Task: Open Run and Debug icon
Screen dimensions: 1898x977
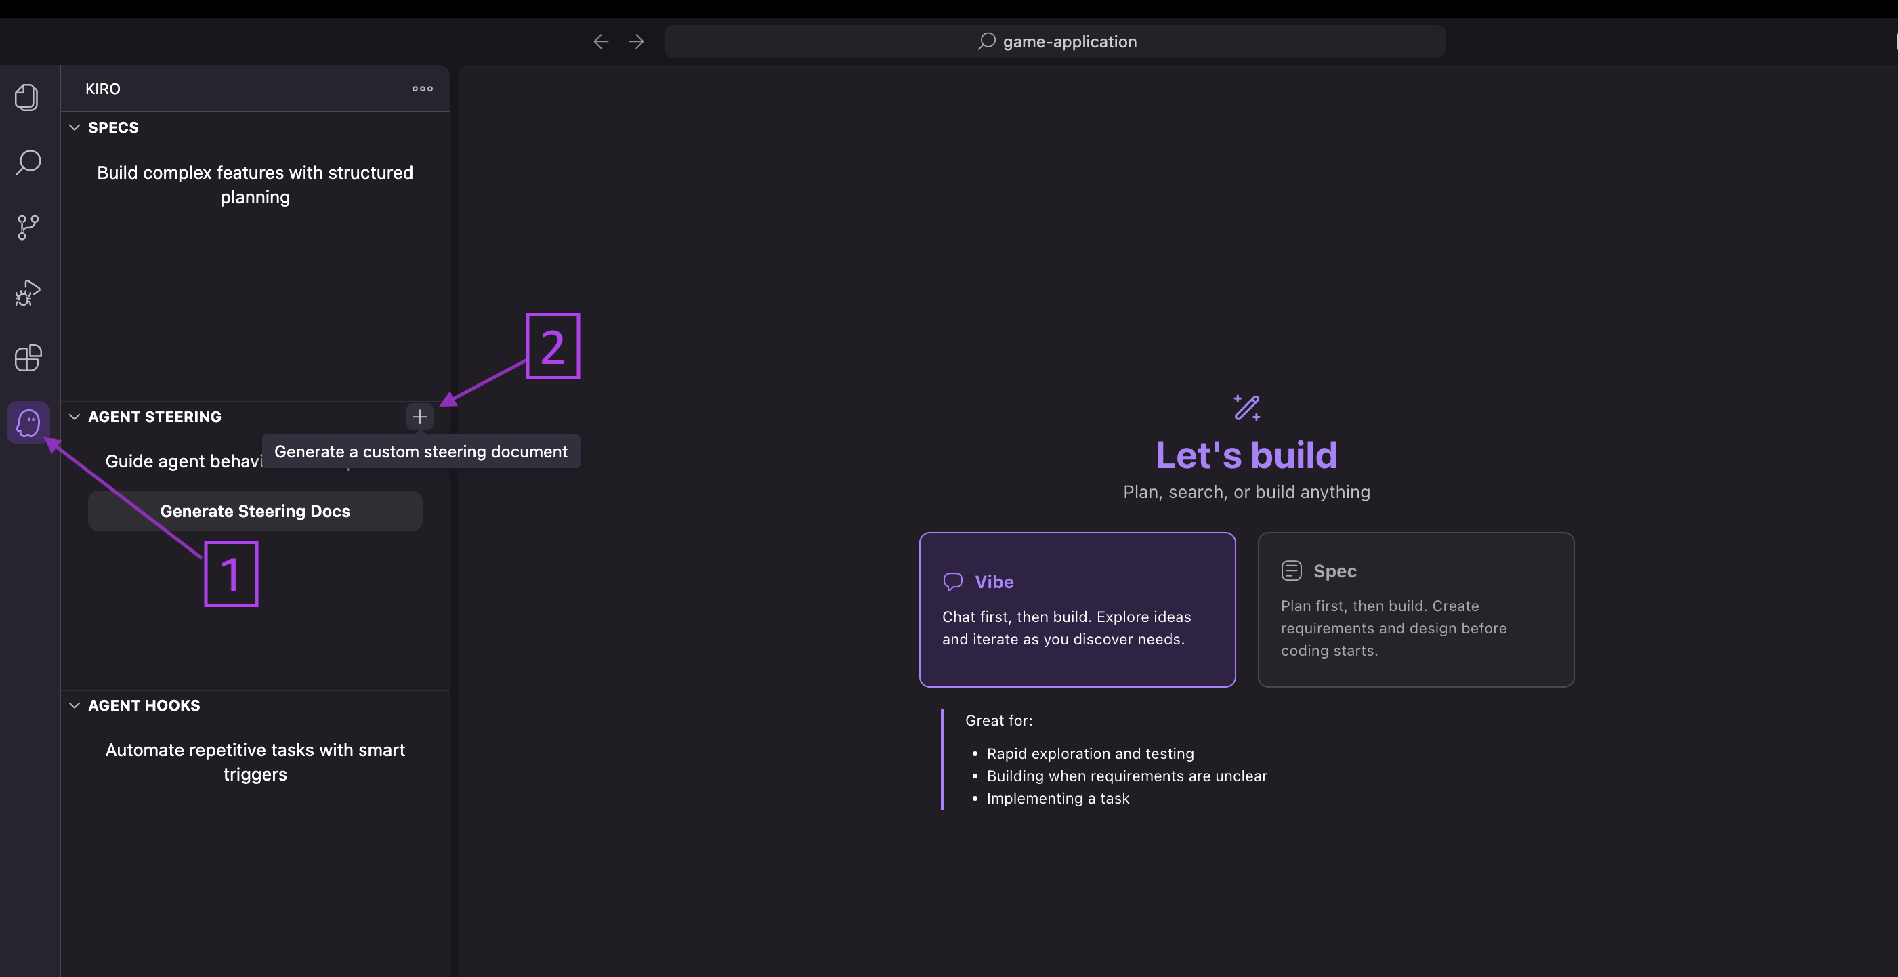Action: click(28, 293)
